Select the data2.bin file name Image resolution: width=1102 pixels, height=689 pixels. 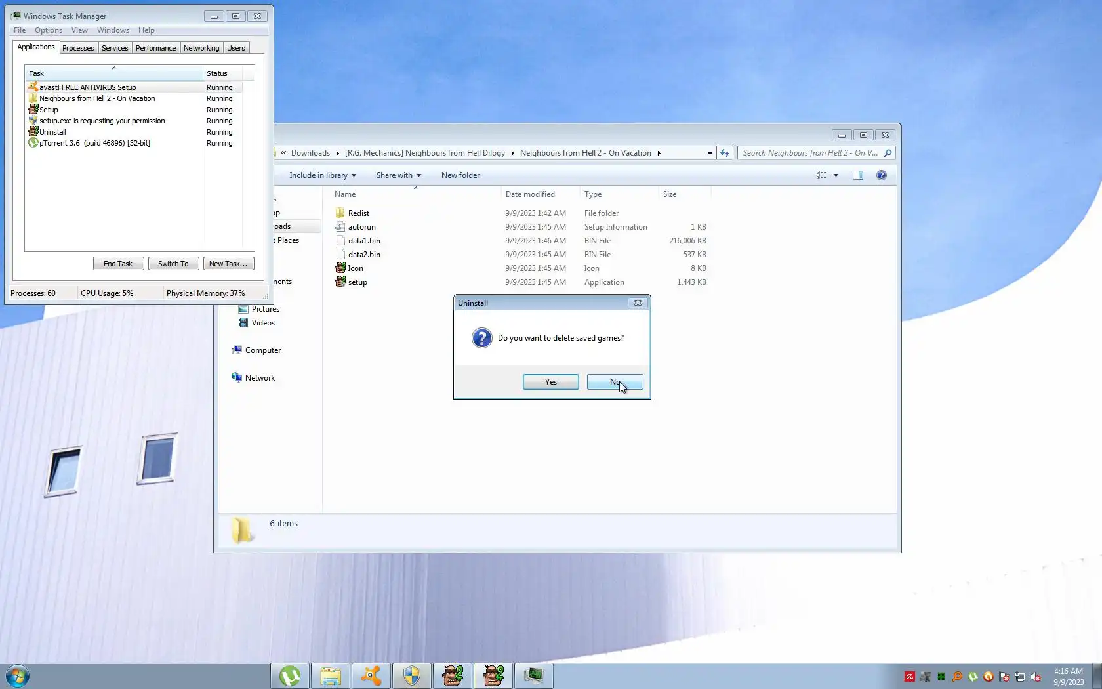point(364,255)
